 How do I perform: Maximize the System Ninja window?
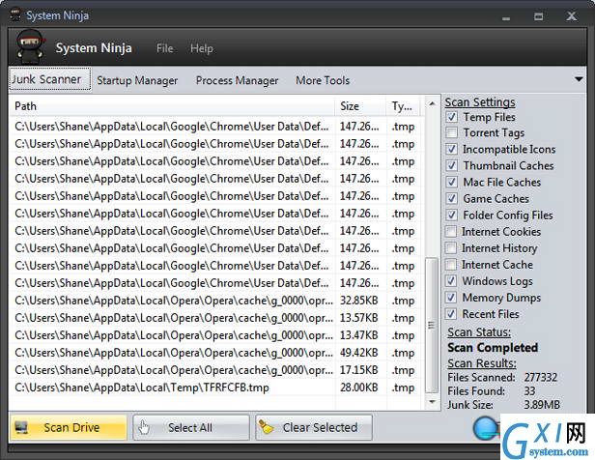coord(538,16)
